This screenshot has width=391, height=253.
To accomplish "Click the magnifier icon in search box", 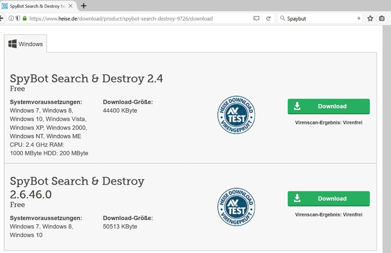I will (283, 18).
